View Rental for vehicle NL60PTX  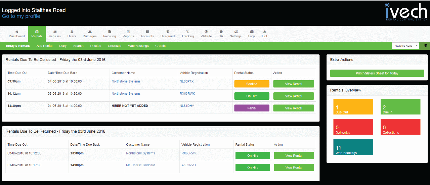[x=293, y=84]
